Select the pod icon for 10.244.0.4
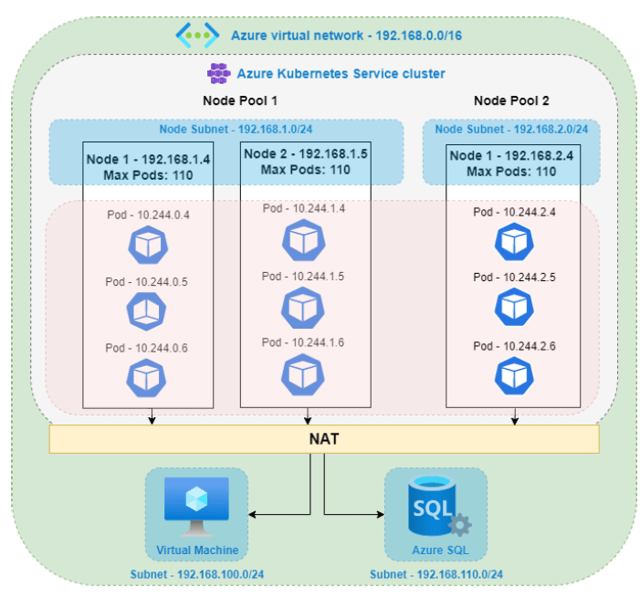 (148, 245)
